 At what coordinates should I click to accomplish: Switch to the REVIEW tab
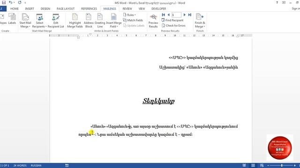pyautogui.click(x=127, y=9)
